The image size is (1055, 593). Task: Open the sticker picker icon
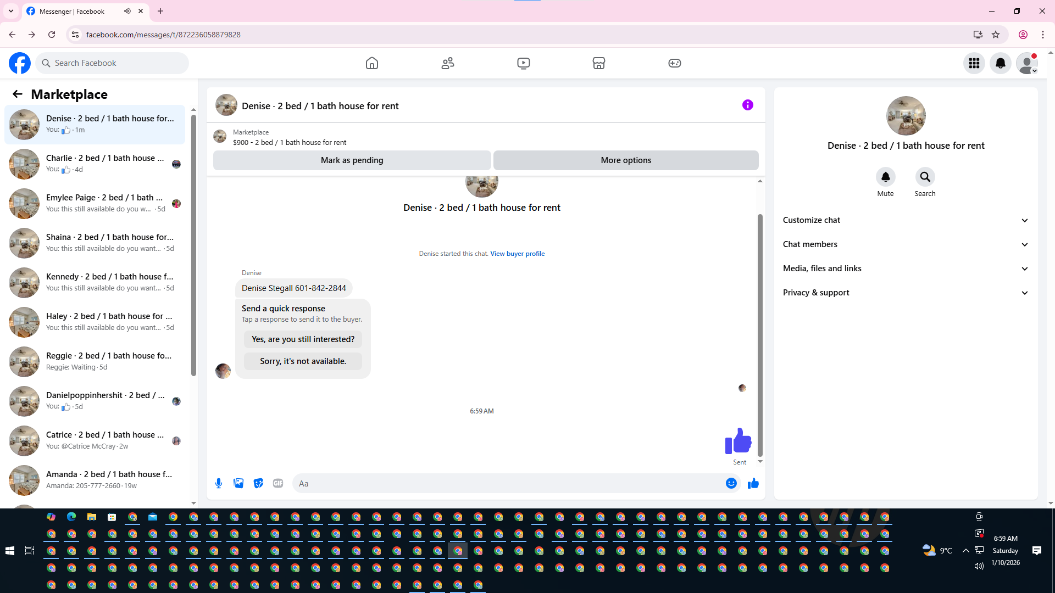tap(258, 483)
